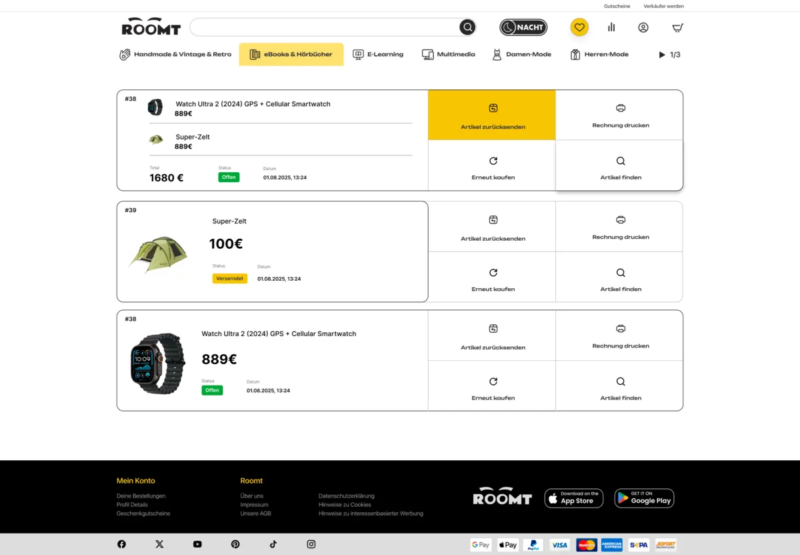Open the Facebook social icon
This screenshot has height=555, width=800.
click(121, 544)
